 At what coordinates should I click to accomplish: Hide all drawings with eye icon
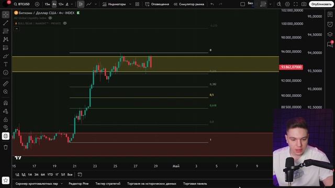click(x=6, y=127)
